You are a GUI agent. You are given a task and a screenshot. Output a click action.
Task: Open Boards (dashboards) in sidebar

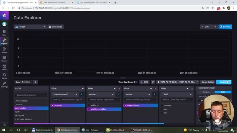click(4, 59)
